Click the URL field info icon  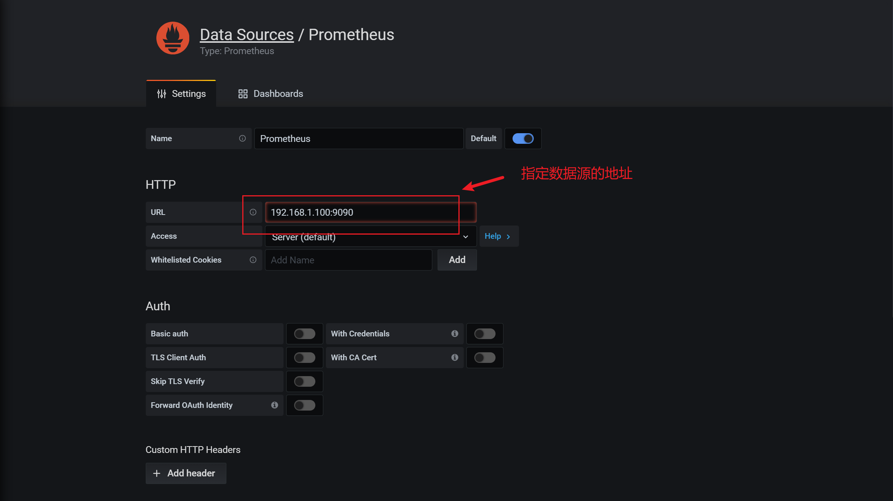253,212
